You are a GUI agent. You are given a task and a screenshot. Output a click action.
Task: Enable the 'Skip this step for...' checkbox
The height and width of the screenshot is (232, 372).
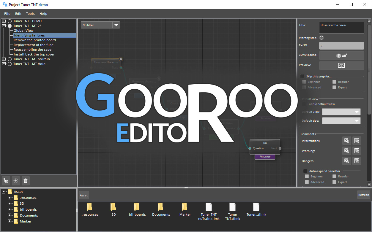coord(302,77)
